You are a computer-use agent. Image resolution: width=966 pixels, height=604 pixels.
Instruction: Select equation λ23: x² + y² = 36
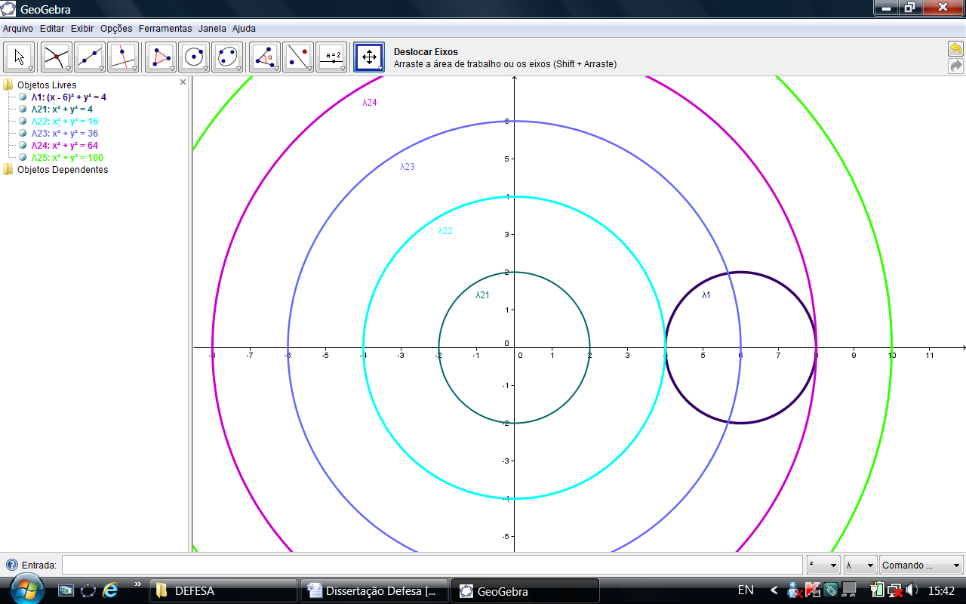[x=65, y=134]
